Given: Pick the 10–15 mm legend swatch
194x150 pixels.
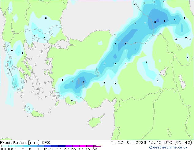Looking at the screenshot, I should click(x=40, y=146).
